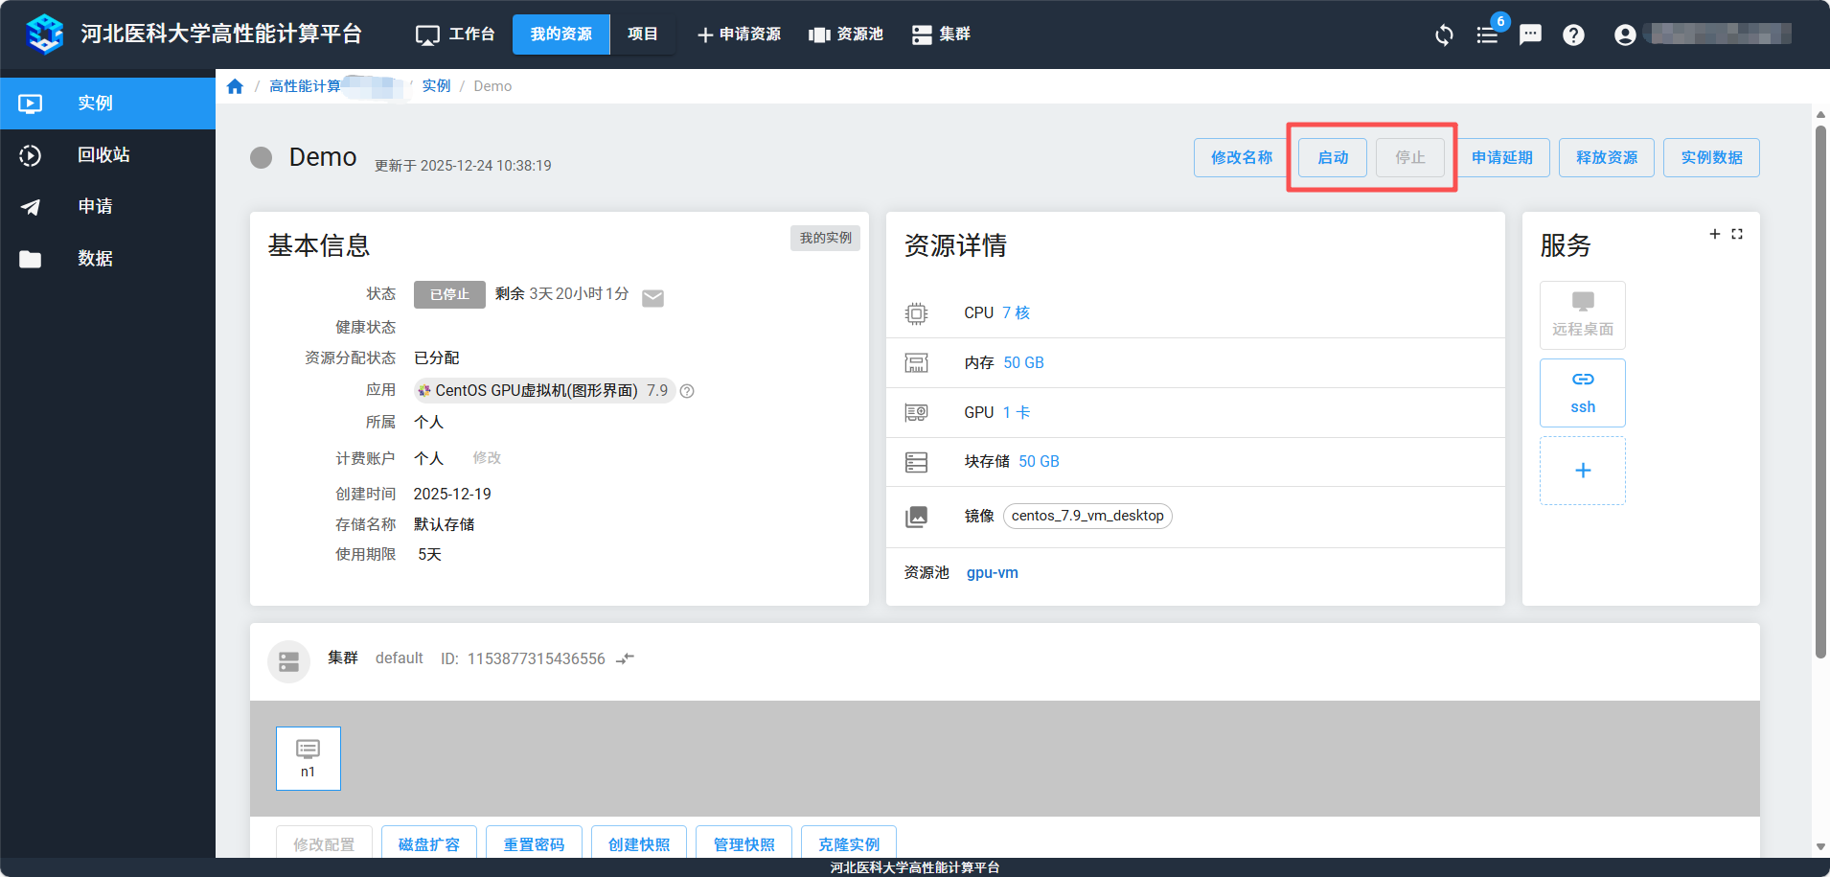1830x877 pixels.
Task: Expand services panel to fullscreen
Action: point(1737,234)
